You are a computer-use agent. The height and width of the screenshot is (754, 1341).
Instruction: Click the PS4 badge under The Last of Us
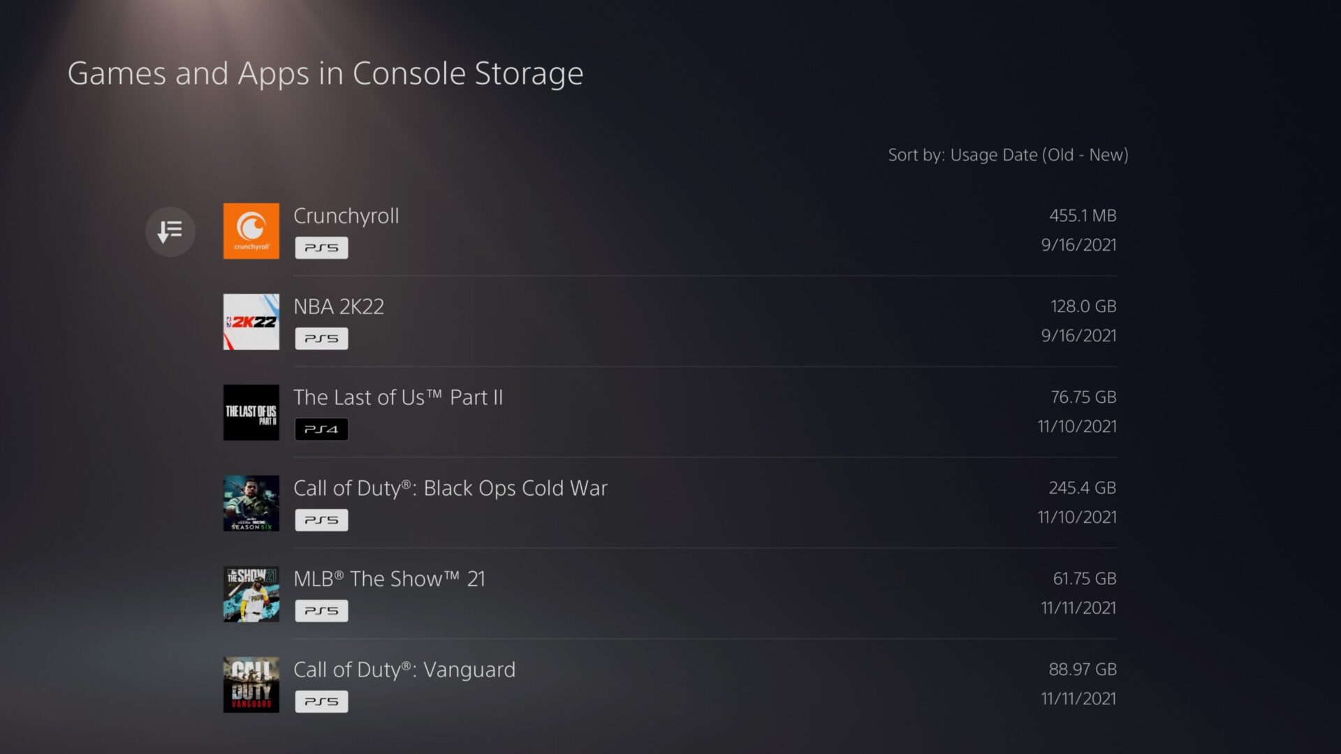[321, 429]
